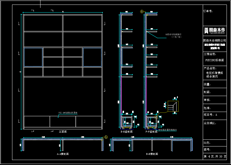The width and height of the screenshot is (231, 165).
Task: Click the E-E竖剖图 section title
Action: 127,131
